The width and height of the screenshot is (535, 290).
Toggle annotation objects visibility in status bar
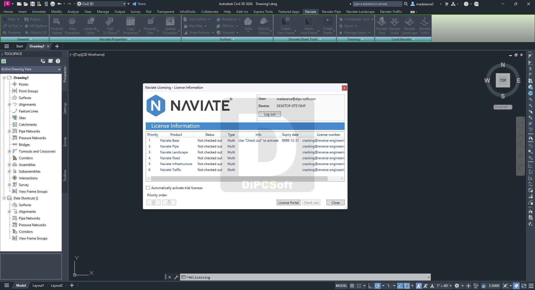[x=419, y=286]
